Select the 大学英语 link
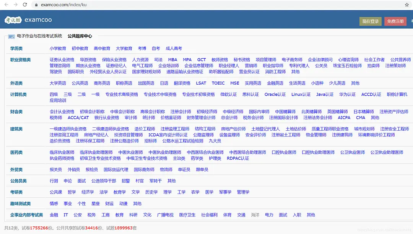Screen dimensions: 413x234 pyautogui.click(x=58, y=83)
